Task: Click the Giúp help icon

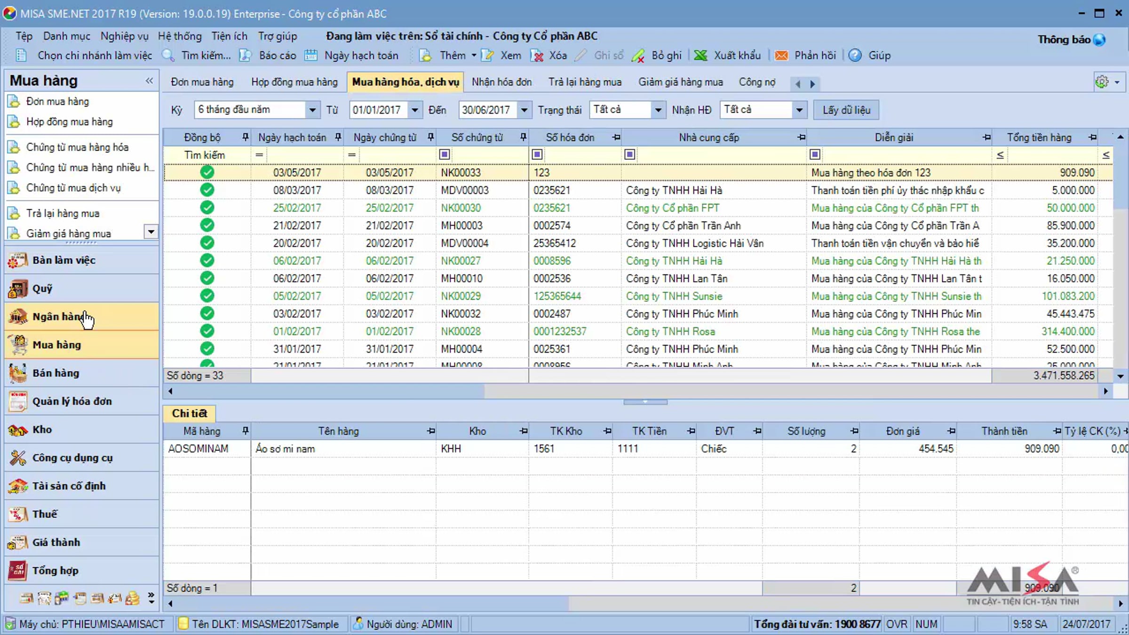Action: (855, 56)
